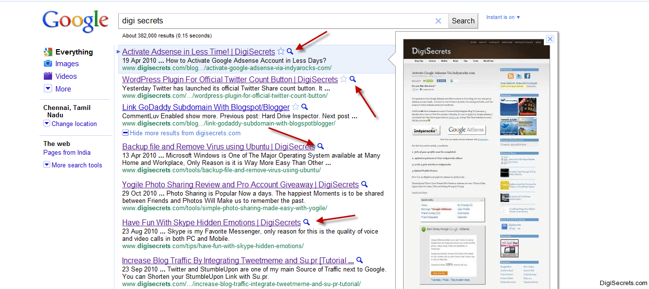Click the Google logo
The height and width of the screenshot is (289, 649).
(75, 22)
